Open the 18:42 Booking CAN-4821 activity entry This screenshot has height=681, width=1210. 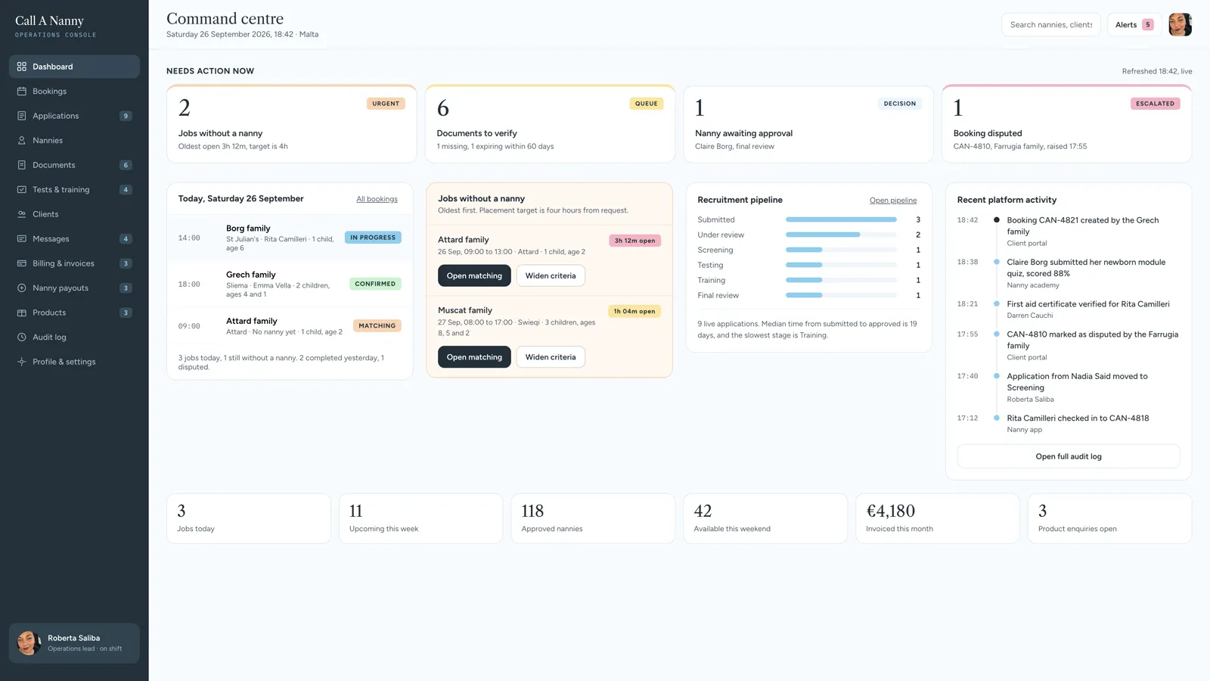[1068, 232]
